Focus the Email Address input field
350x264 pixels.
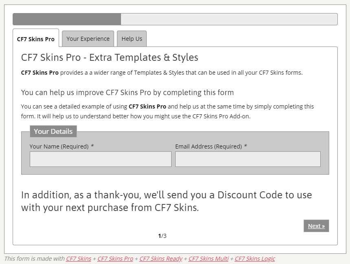[x=248, y=159]
